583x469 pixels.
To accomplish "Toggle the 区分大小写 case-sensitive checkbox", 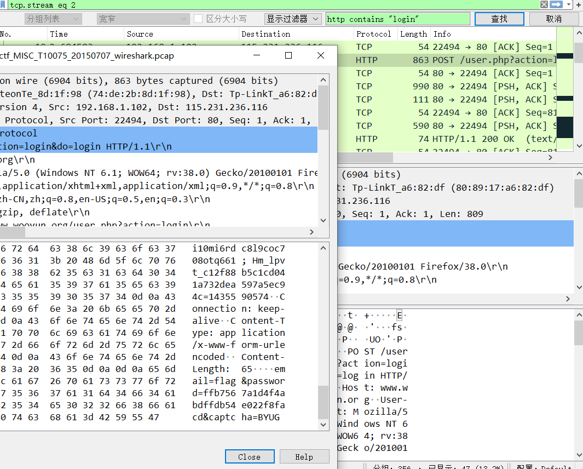I will click(x=198, y=19).
